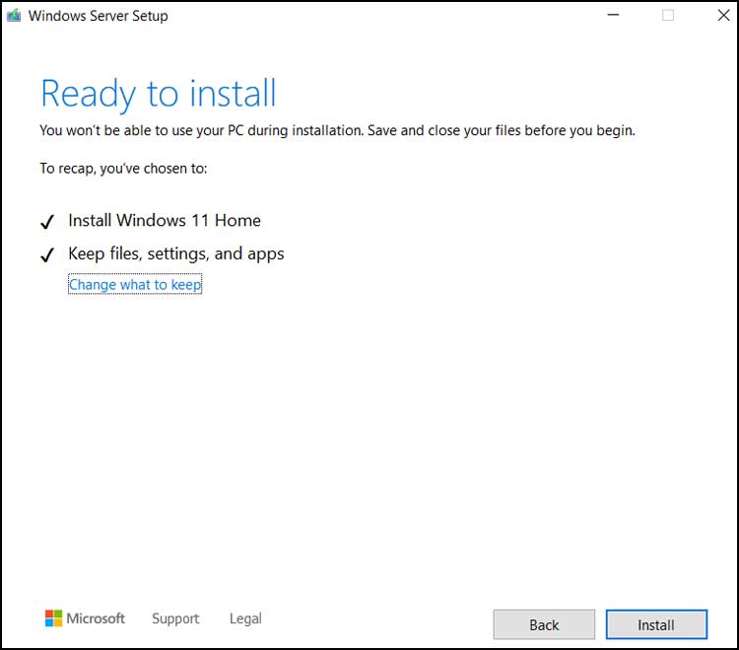Click the 'To recap, you've chosen to' text
This screenshot has width=739, height=650.
pyautogui.click(x=123, y=168)
